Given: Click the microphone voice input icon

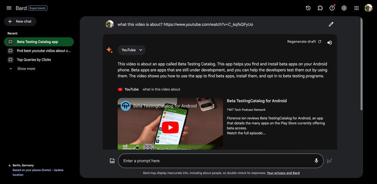Looking at the screenshot, I should (x=316, y=161).
